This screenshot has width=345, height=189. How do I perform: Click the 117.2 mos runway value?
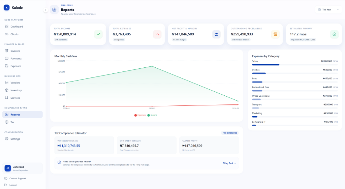tap(298, 34)
